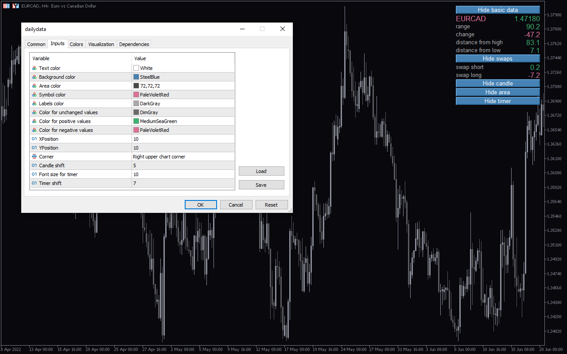
Task: Toggle the Hide area button
Action: point(498,92)
